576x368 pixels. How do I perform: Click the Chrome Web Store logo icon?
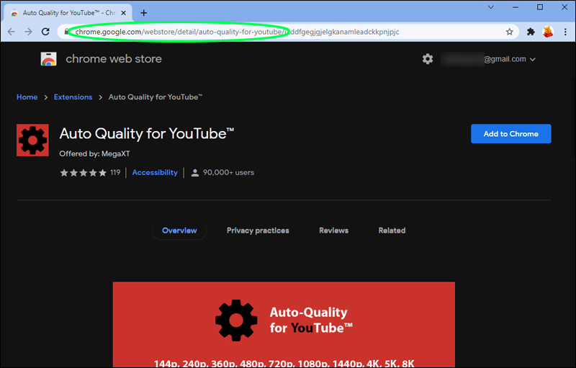(x=48, y=59)
